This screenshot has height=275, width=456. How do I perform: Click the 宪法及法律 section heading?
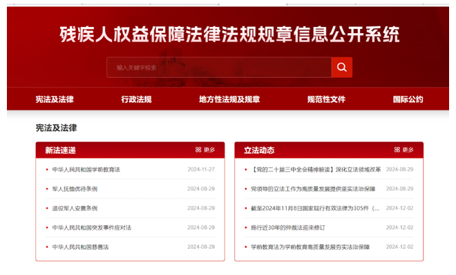56,128
